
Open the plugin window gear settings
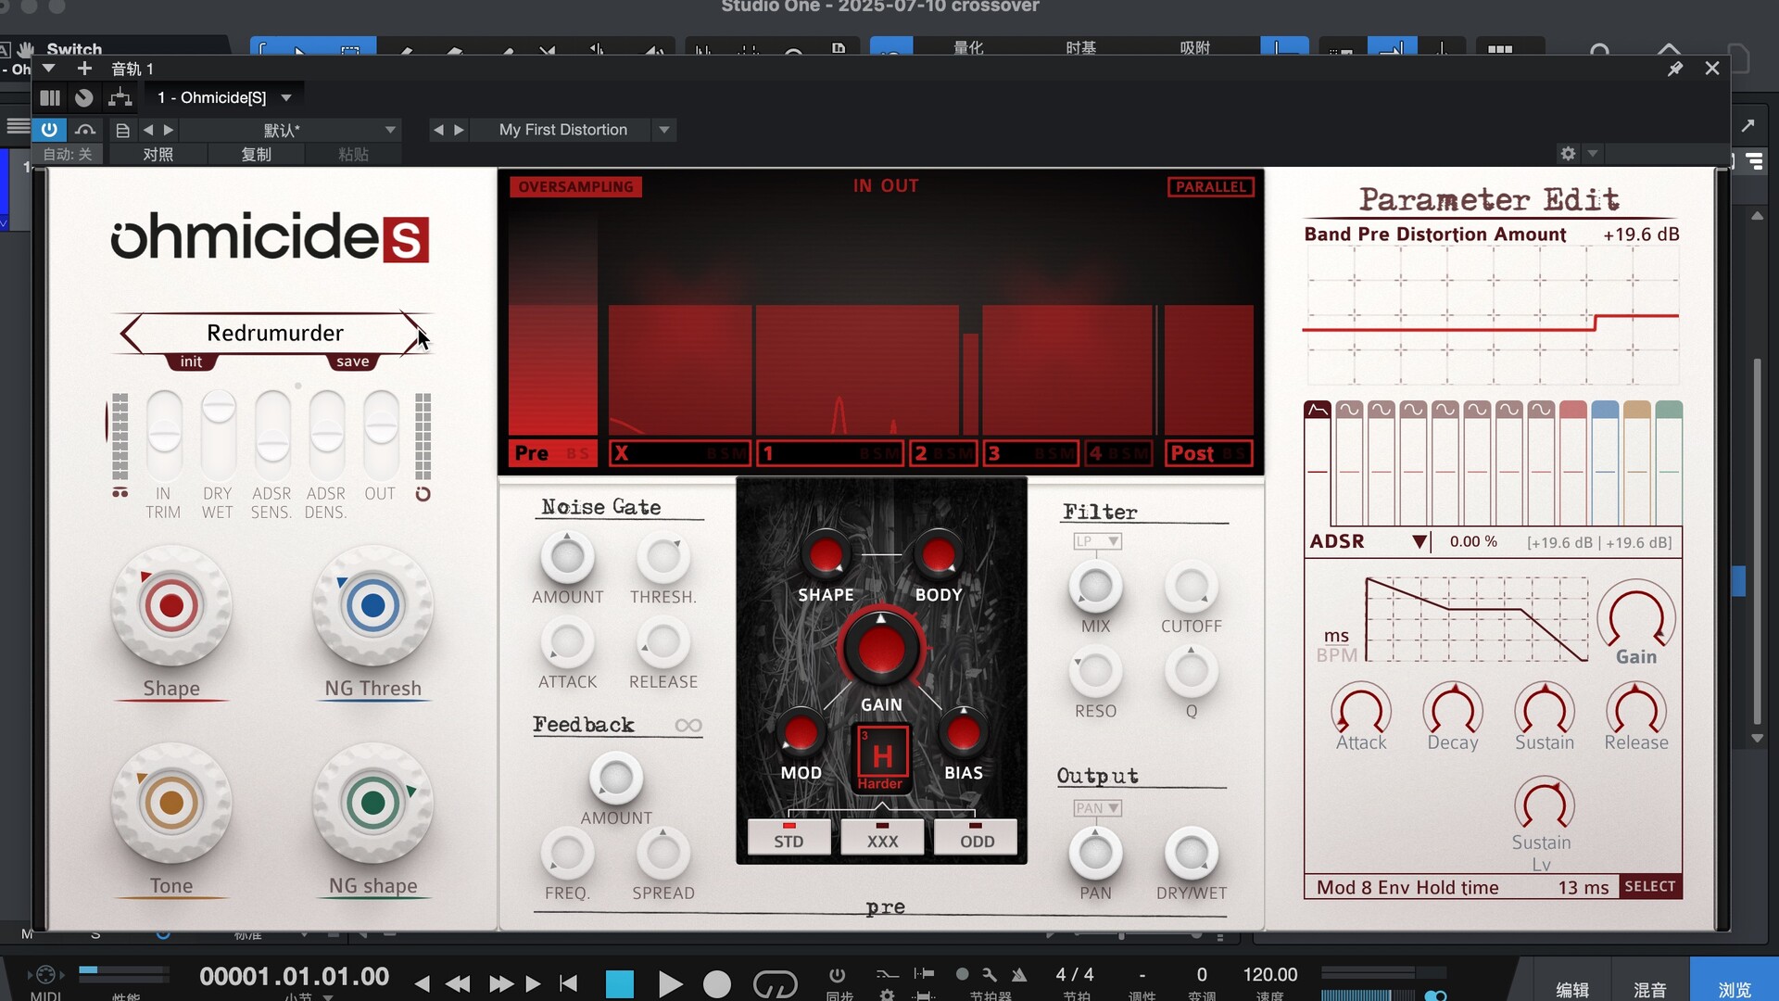coord(1568,154)
